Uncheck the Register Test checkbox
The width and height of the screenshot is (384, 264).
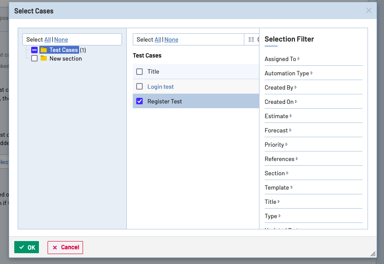(139, 101)
